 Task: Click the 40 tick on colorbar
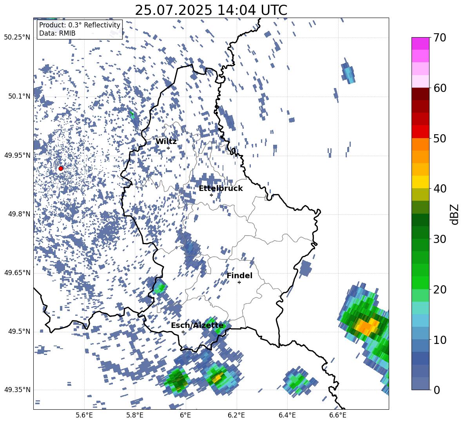[440, 189]
